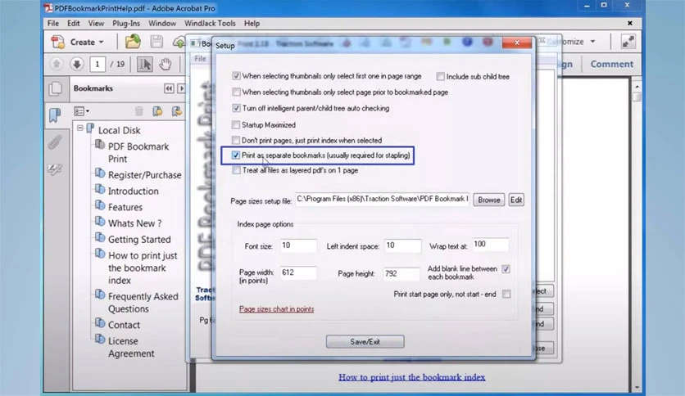685x396 pixels.
Task: Go to previous page arrow icon
Action: [x=57, y=64]
